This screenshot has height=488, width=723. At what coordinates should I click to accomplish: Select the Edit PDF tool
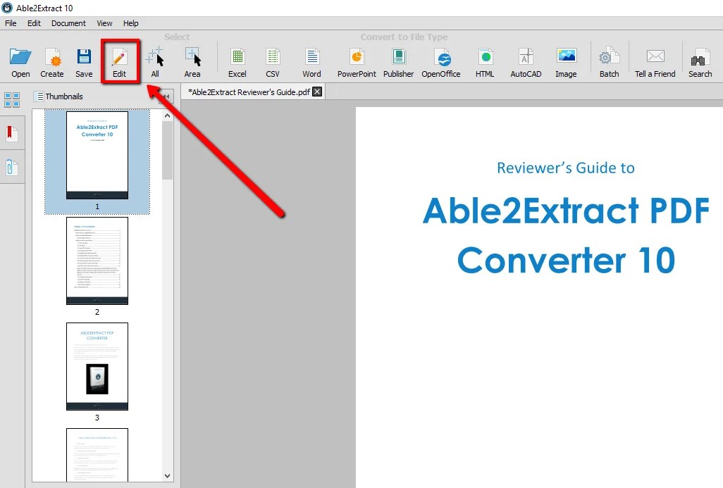coord(120,61)
